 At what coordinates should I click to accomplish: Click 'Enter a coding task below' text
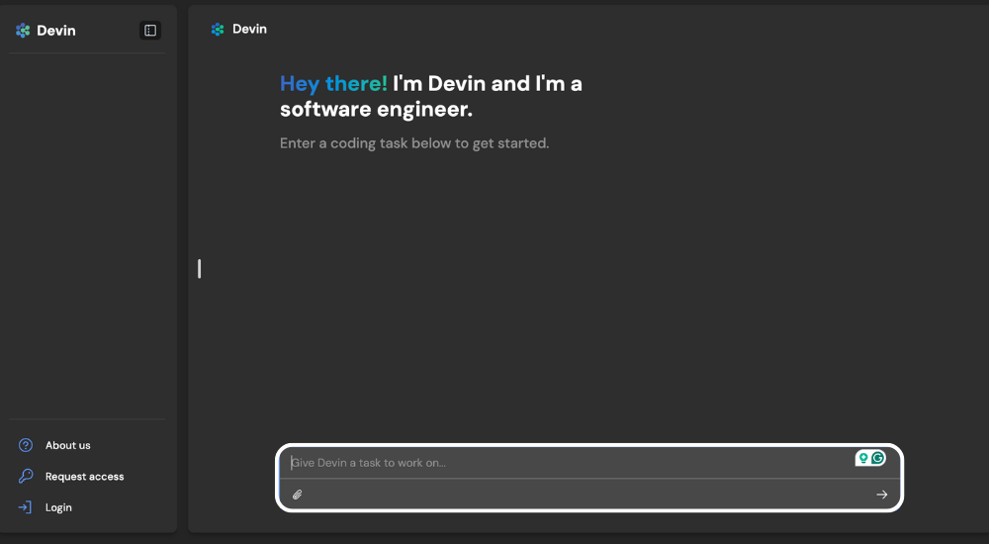[x=414, y=143]
